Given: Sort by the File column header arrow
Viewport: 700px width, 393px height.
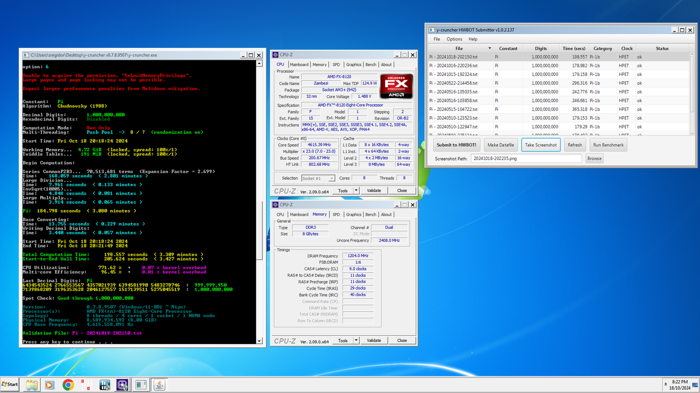Looking at the screenshot, I should point(490,48).
